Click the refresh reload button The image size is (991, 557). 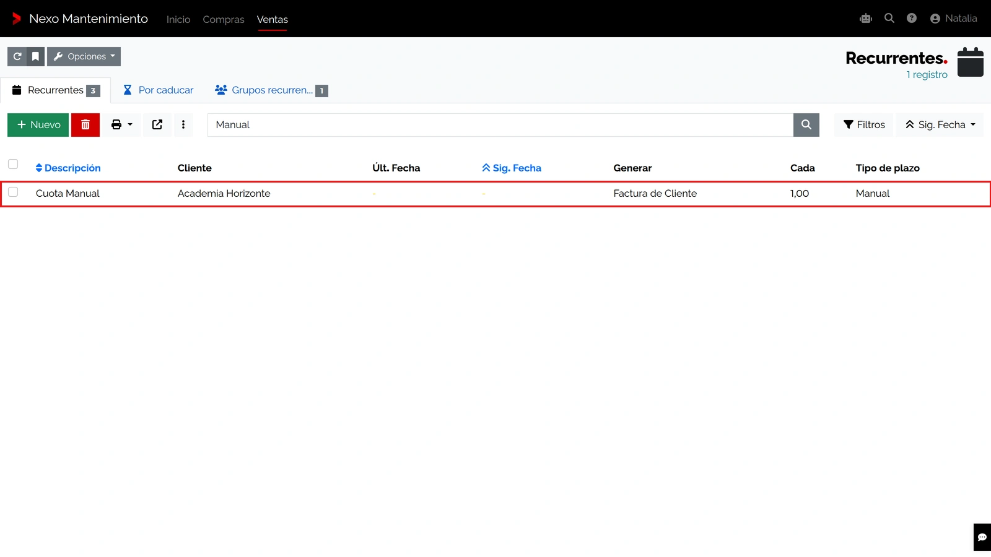(x=17, y=56)
